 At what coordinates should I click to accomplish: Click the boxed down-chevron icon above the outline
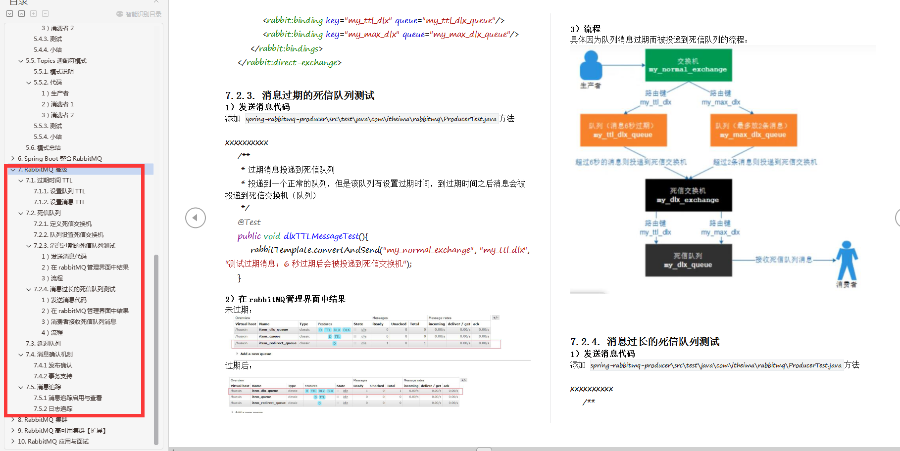(x=10, y=13)
